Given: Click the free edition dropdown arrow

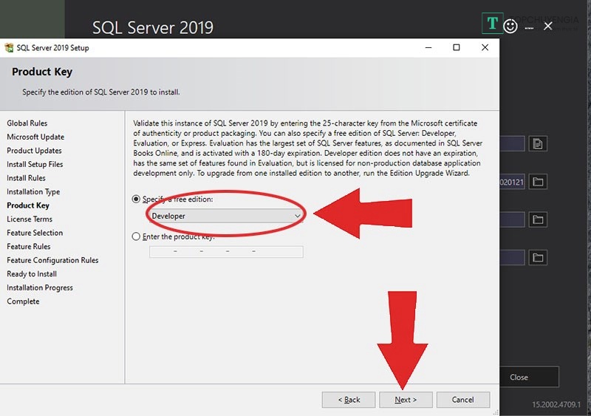Looking at the screenshot, I should pos(298,216).
